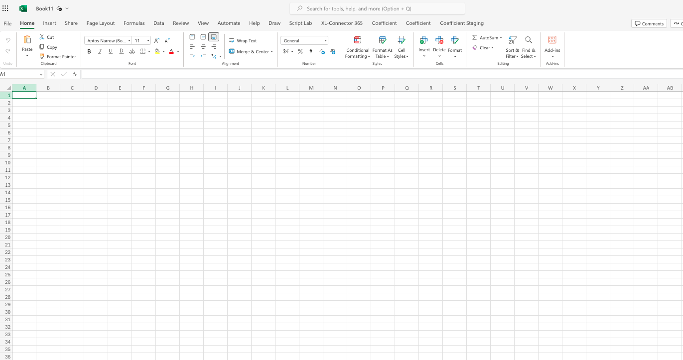Toggle horizontal Center alignment
The width and height of the screenshot is (683, 360).
203,47
